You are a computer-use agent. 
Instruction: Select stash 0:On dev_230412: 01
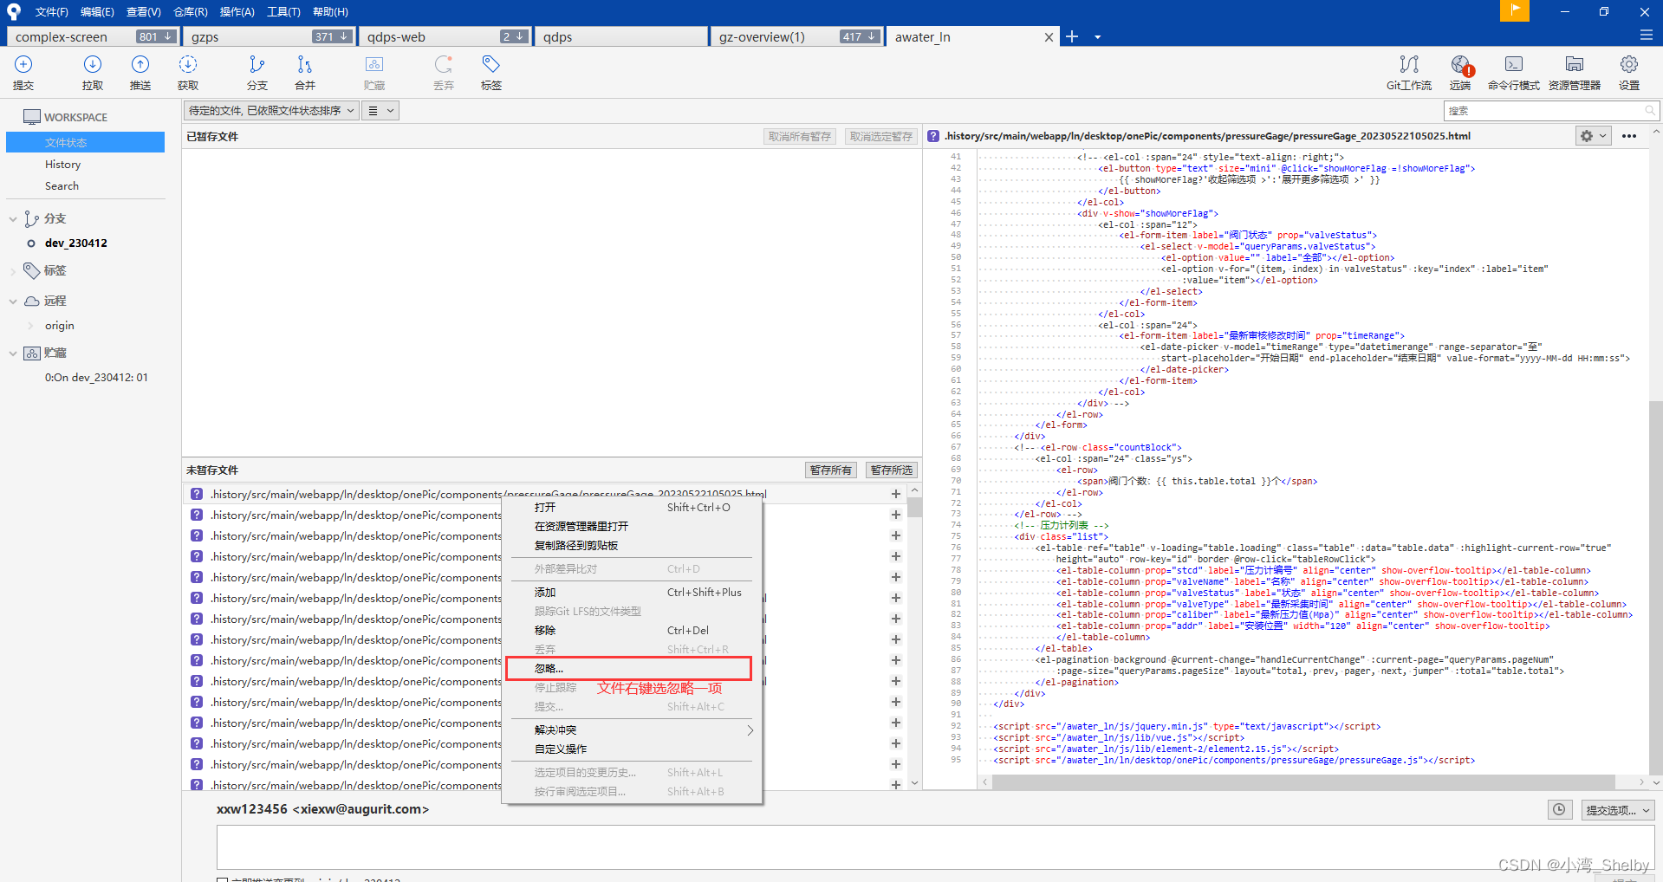pos(96,377)
